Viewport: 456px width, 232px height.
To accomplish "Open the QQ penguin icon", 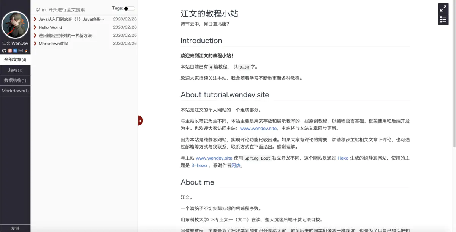I will click(x=26, y=50).
